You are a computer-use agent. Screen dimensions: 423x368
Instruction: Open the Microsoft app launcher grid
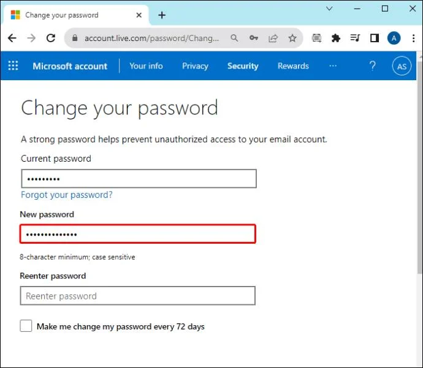pyautogui.click(x=13, y=66)
